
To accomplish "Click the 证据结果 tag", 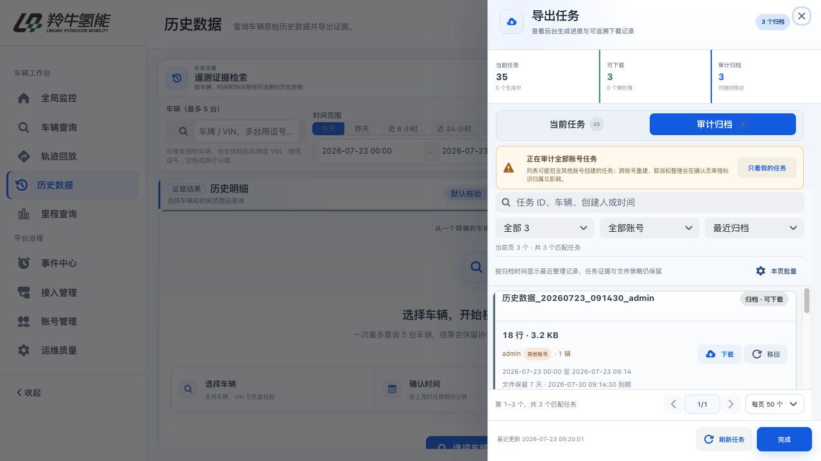I will pyautogui.click(x=187, y=190).
